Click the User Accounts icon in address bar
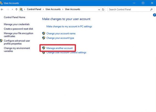The width and height of the screenshot is (156, 112). pos(21,9)
